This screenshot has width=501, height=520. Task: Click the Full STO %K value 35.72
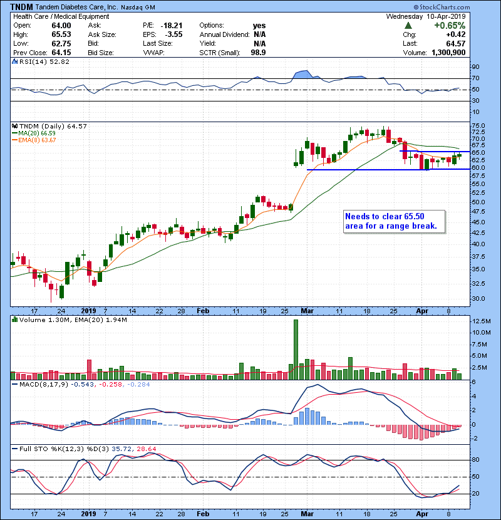coord(121,449)
